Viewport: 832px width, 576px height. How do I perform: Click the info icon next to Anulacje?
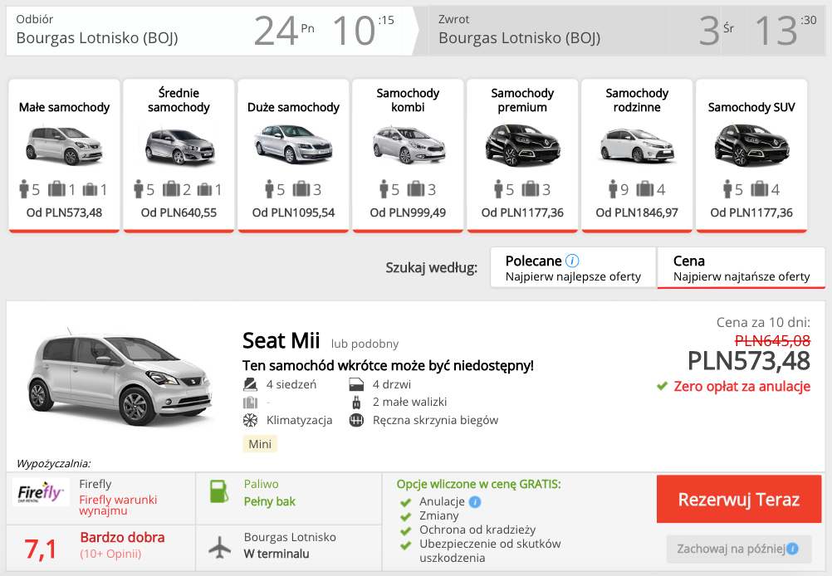point(475,502)
